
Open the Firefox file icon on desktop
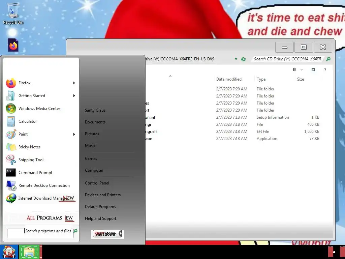coord(13,46)
